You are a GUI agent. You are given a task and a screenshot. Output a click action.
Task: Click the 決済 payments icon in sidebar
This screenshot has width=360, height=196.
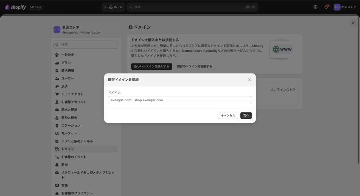coord(57,86)
